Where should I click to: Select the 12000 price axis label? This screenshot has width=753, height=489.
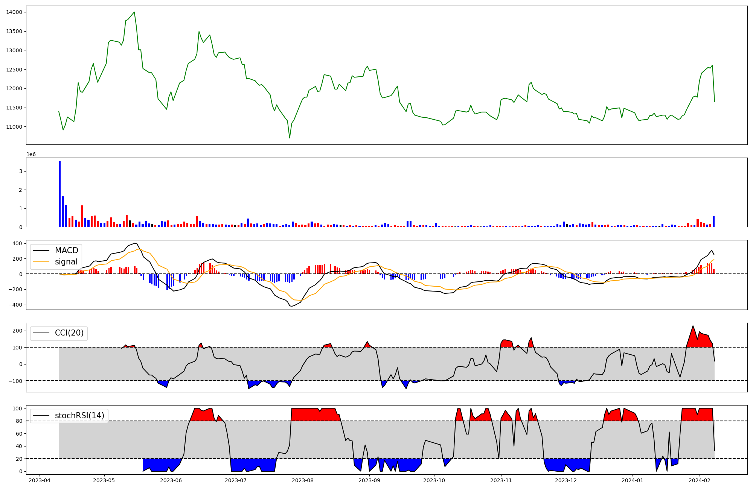pyautogui.click(x=14, y=89)
